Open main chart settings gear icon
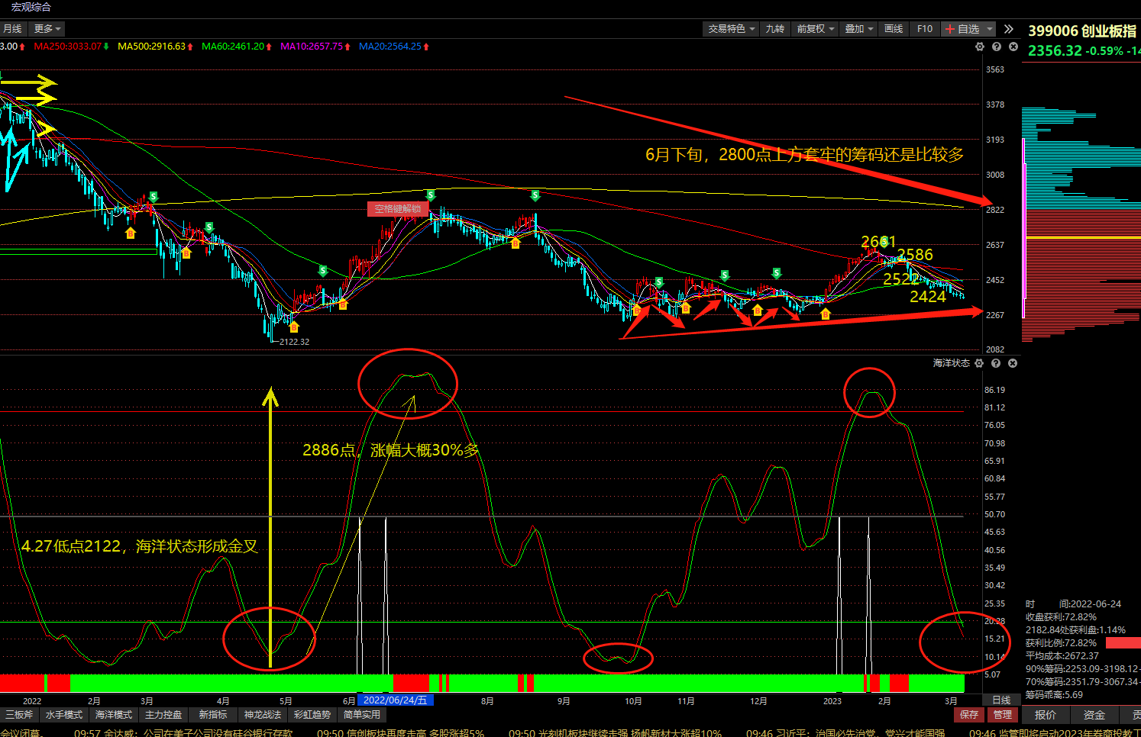Image resolution: width=1141 pixels, height=737 pixels. 980,47
